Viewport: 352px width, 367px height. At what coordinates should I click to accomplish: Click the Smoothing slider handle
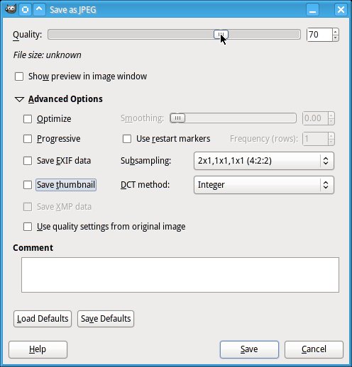point(177,118)
